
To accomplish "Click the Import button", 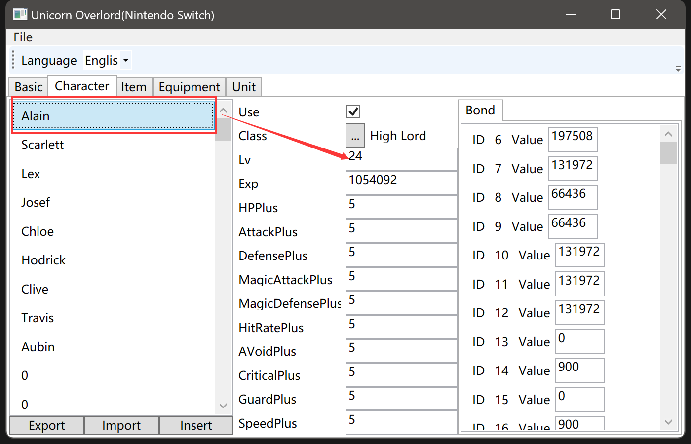I will coord(121,425).
